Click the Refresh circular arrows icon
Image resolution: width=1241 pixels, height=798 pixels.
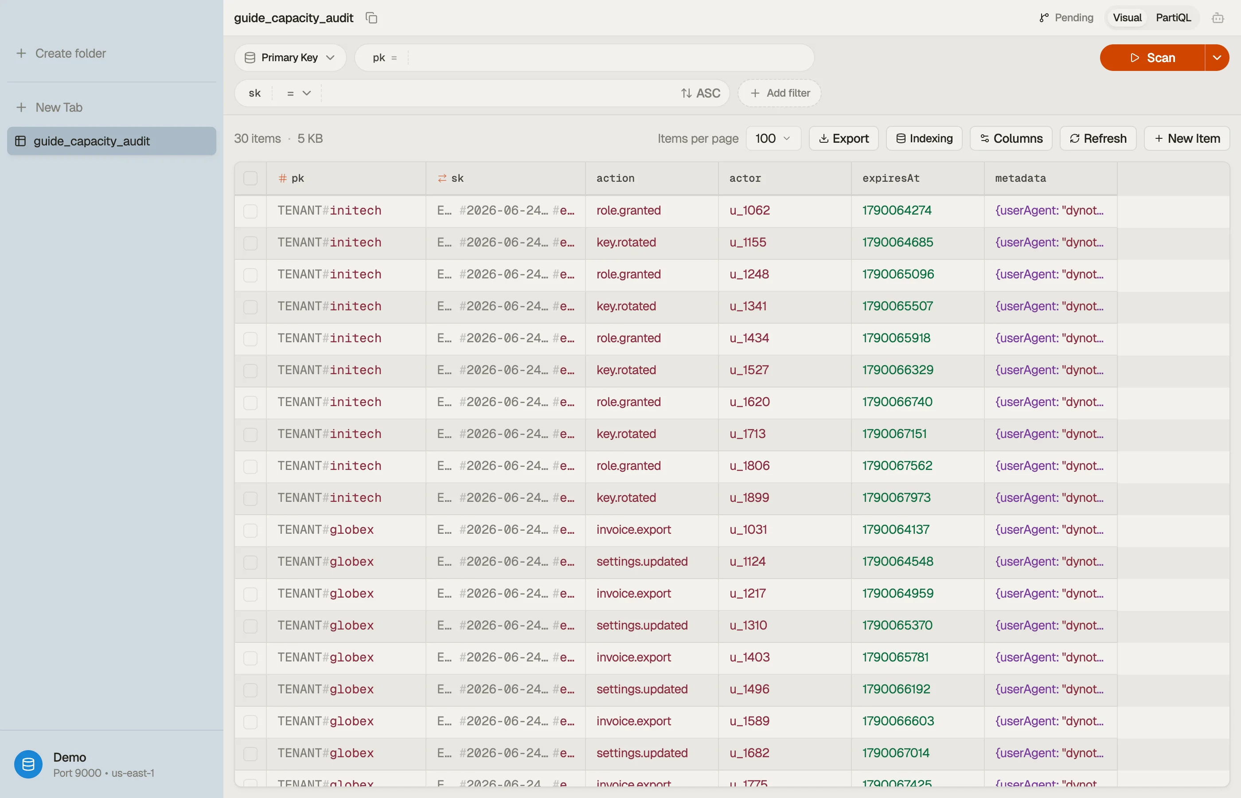click(1075, 138)
